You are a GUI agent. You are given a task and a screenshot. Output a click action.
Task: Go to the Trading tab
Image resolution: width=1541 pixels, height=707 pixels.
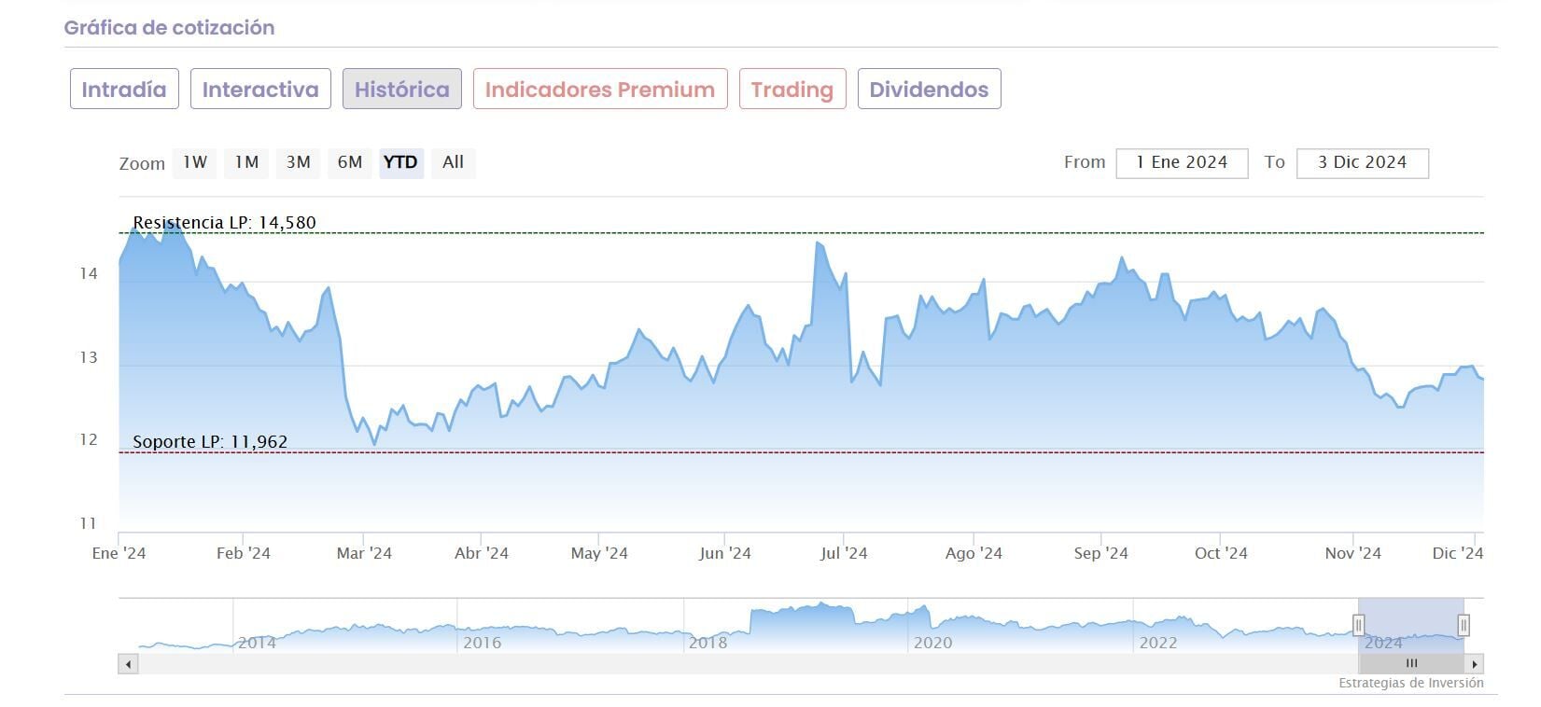tap(792, 90)
